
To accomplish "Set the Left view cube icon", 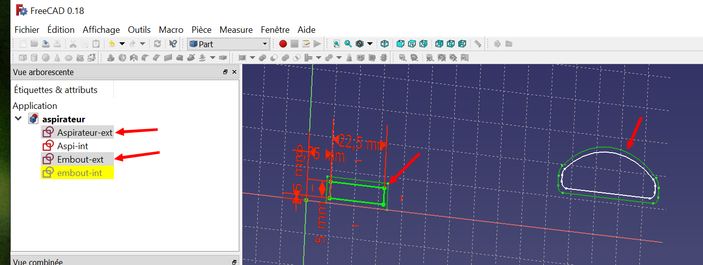I will [x=462, y=44].
